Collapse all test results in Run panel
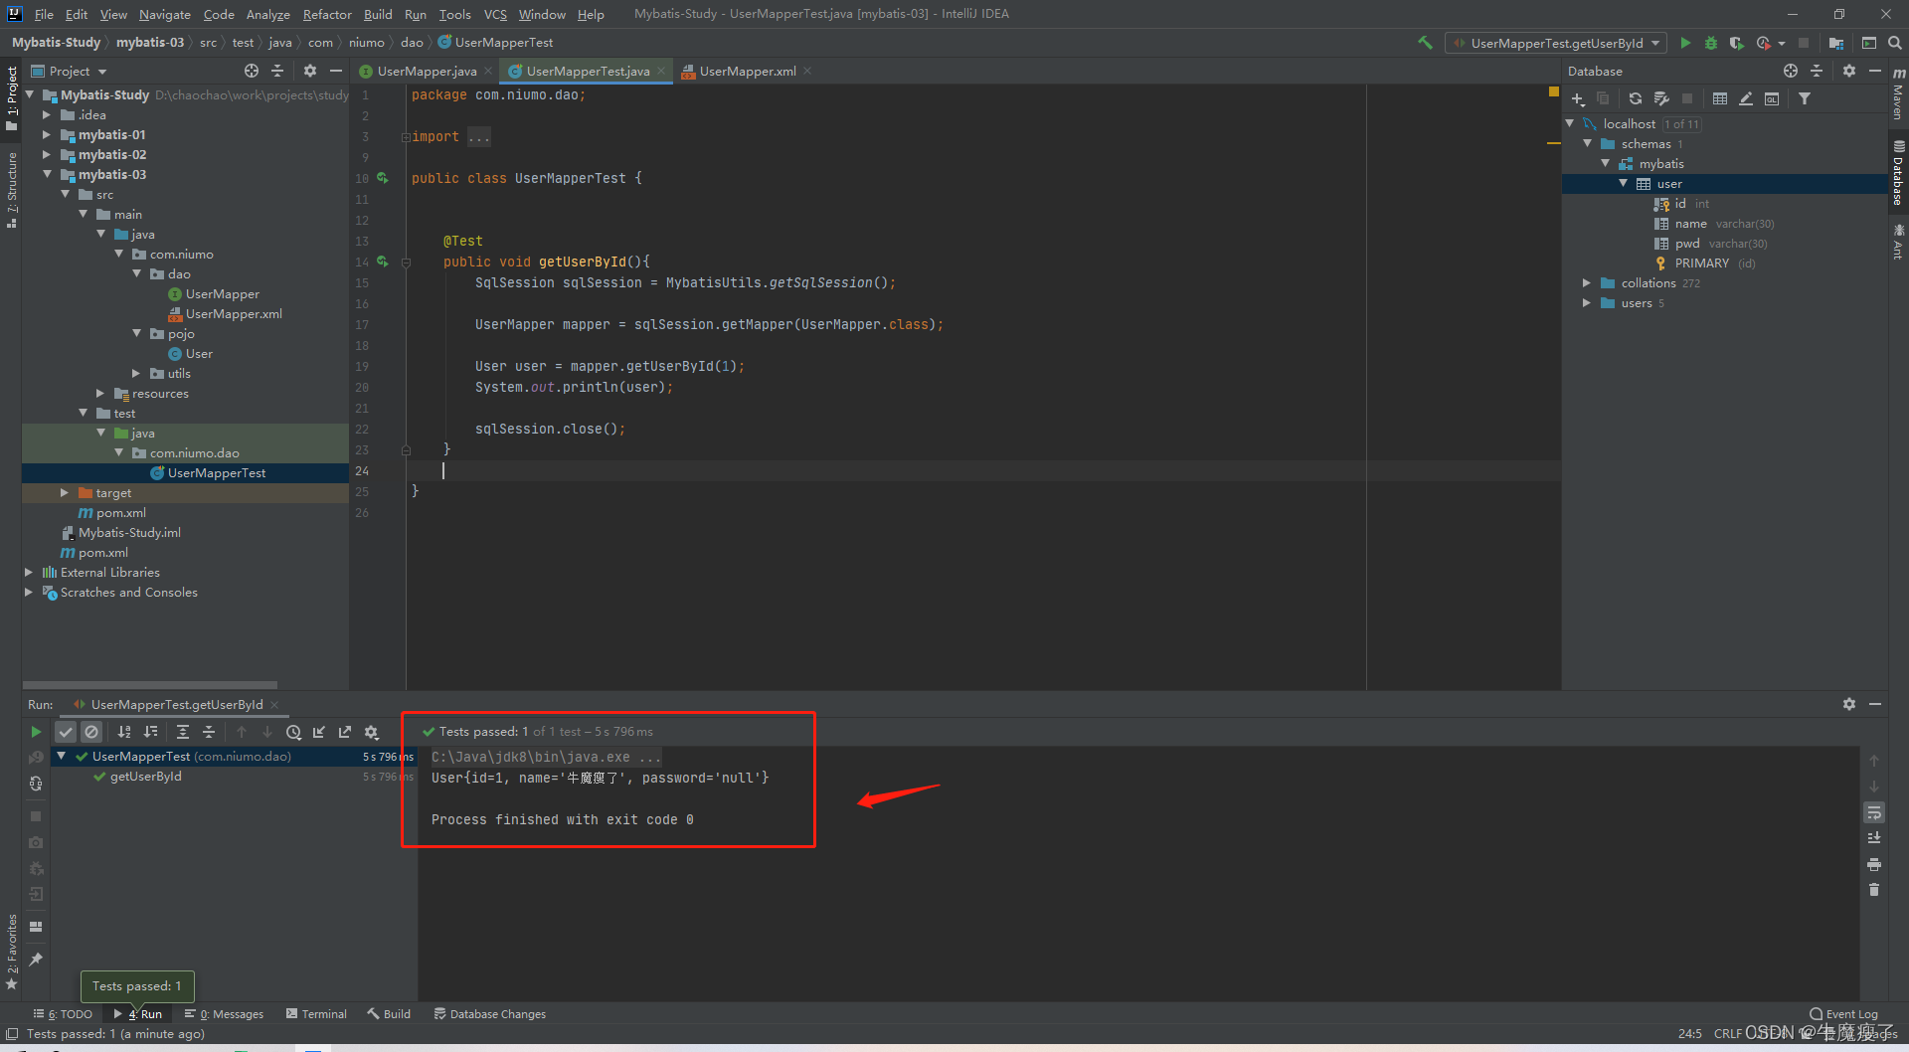1909x1052 pixels. click(209, 732)
